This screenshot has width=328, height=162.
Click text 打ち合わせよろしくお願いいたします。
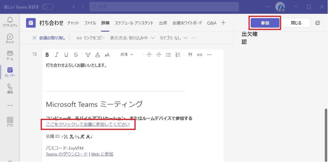pyautogui.click(x=77, y=66)
